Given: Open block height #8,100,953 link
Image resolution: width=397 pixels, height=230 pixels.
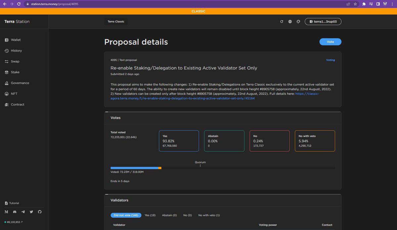Looking at the screenshot, I should coord(14,222).
